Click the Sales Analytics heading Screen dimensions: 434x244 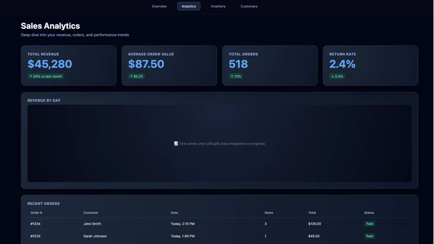(x=50, y=25)
